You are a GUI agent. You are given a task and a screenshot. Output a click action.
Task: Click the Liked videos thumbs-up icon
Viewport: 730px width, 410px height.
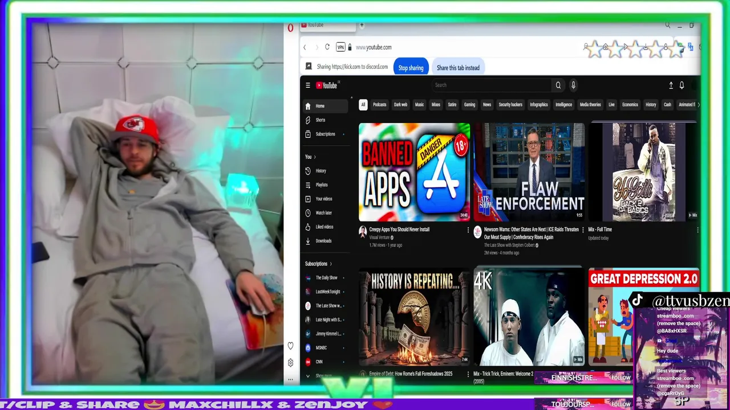308,227
